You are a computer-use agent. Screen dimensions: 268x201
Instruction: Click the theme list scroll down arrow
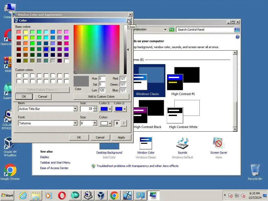point(235,129)
